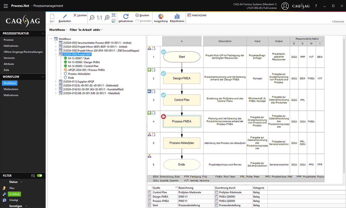
Task: Toggle the FILTER on/off switch
Action: [x=40, y=176]
